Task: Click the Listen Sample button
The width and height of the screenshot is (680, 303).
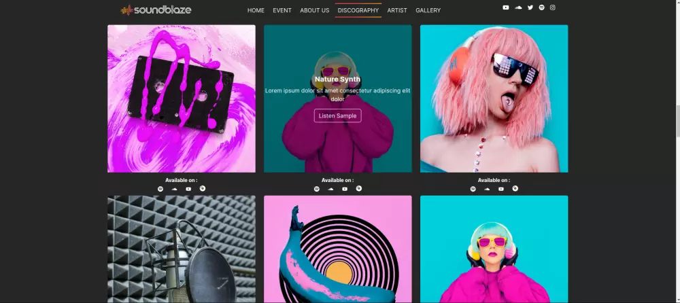Action: pyautogui.click(x=338, y=115)
